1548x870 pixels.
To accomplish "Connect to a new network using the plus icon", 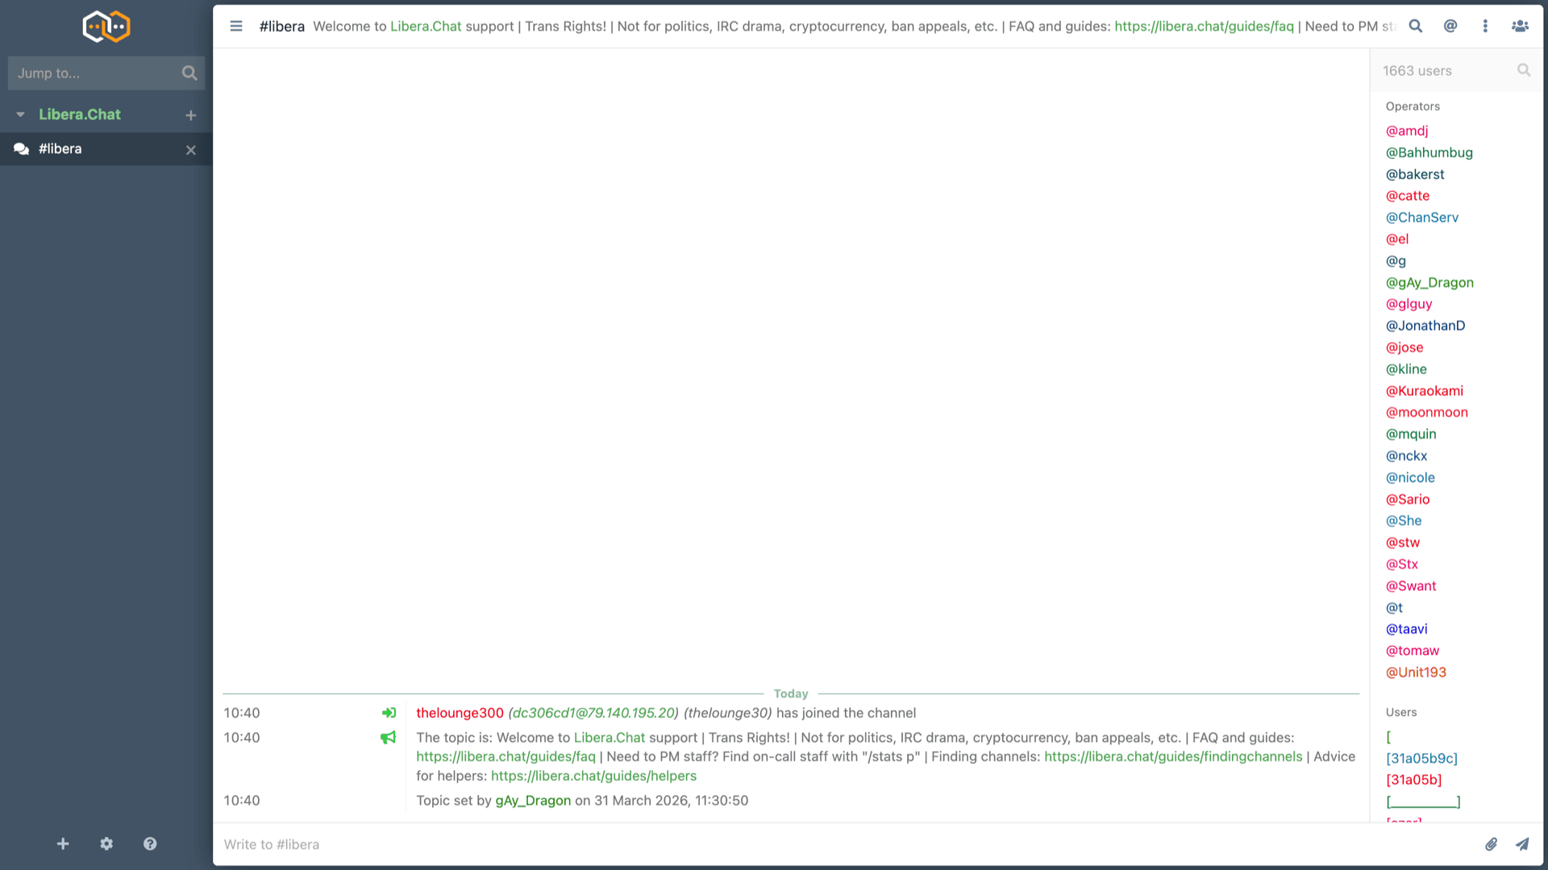I will point(63,843).
